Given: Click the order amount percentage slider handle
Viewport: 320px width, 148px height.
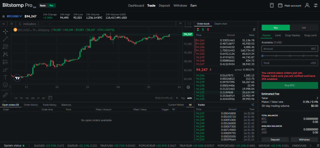Looking at the screenshot, I should click(262, 56).
